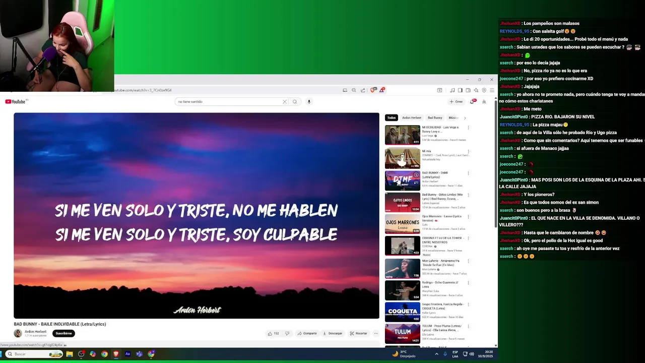Screen dimensions: 645x363
Task: Open the Tulum Peso Pluma video title
Action: pyautogui.click(x=442, y=328)
